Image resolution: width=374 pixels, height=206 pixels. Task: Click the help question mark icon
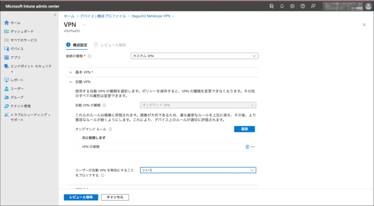coord(303,6)
